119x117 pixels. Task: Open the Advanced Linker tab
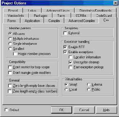[58, 11]
